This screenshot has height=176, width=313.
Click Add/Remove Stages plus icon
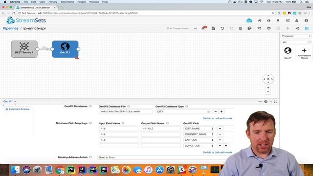[304, 50]
